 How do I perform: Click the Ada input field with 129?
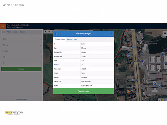click(22, 57)
